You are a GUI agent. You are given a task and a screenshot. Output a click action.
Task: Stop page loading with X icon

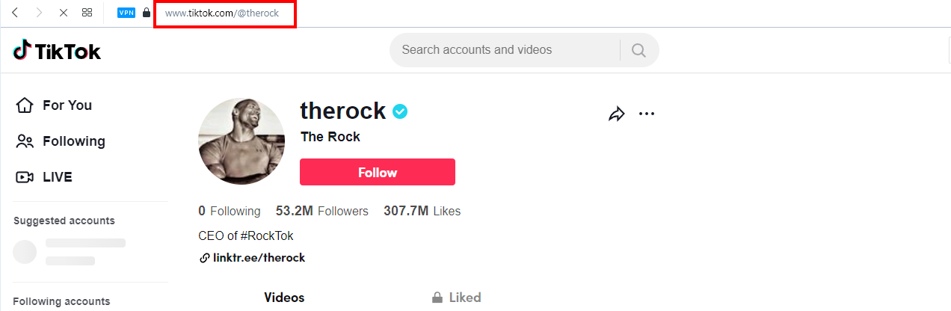click(63, 13)
